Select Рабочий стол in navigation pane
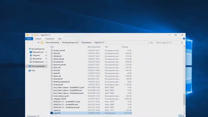Image resolution: width=208 pixels, height=117 pixels. tap(38, 52)
